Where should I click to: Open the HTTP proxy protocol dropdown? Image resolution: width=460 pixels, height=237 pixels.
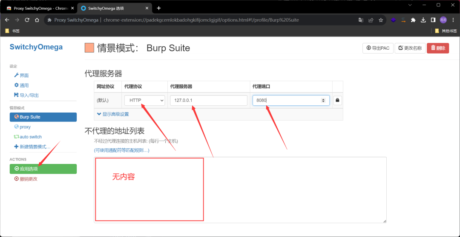[144, 101]
